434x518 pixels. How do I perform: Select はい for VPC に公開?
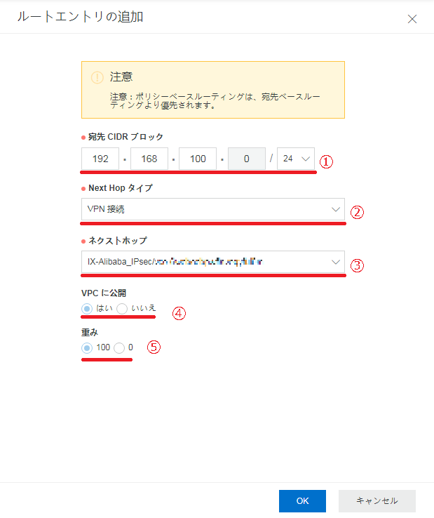point(88,308)
